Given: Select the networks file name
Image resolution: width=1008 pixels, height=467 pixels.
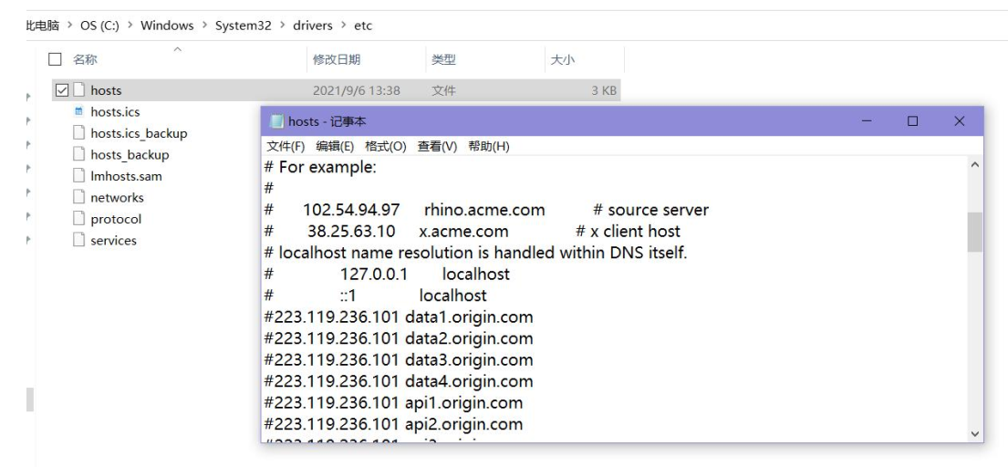Looking at the screenshot, I should point(117,197).
